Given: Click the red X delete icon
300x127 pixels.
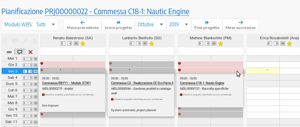Looking at the screenshot, I should click(x=30, y=52).
